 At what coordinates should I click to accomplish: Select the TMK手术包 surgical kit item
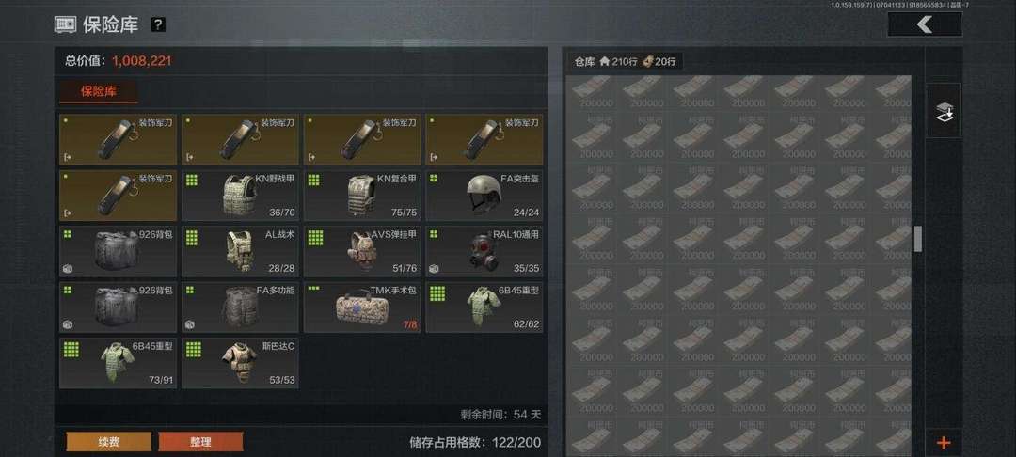362,307
